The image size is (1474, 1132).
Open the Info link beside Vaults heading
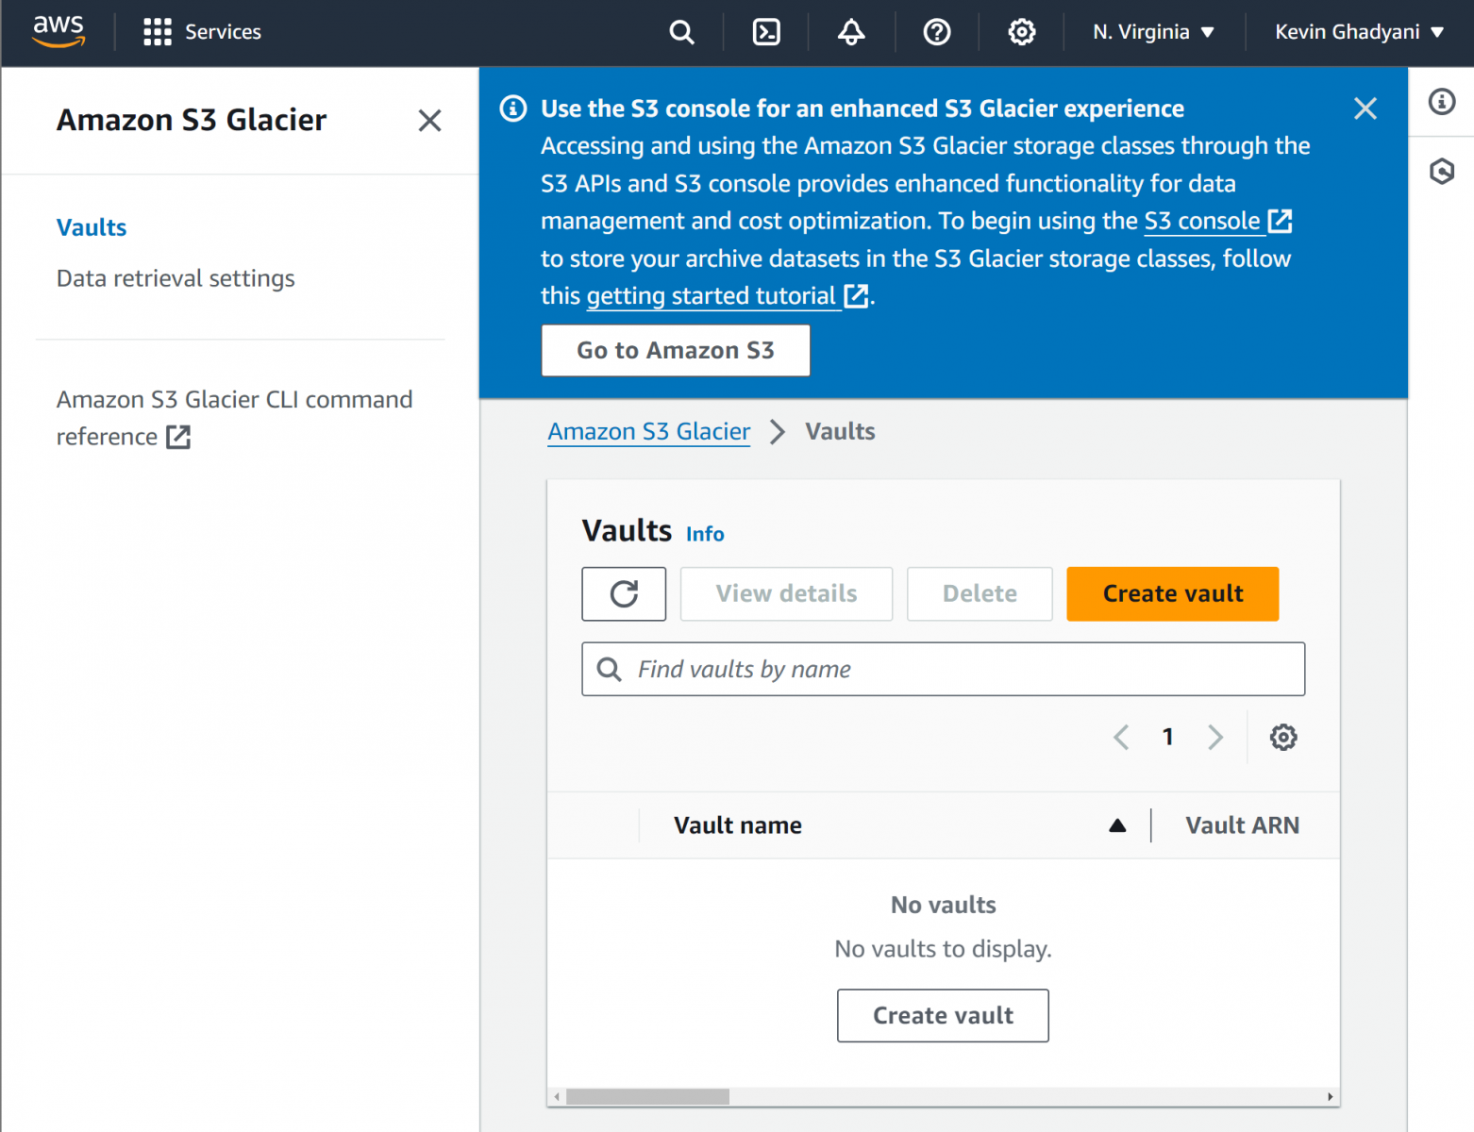705,534
